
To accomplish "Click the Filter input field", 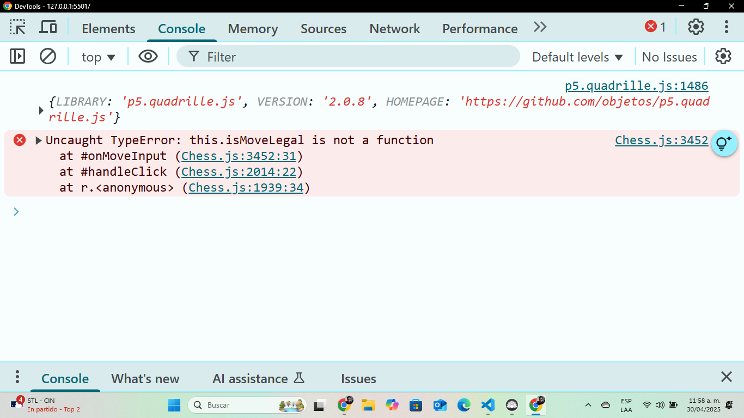I will 348,56.
